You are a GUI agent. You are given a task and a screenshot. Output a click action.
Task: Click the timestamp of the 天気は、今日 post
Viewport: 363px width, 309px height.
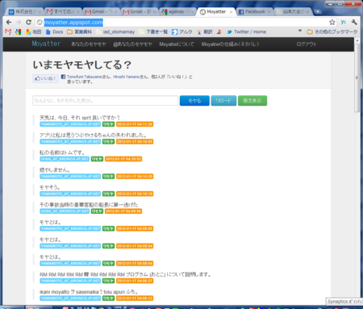135,124
